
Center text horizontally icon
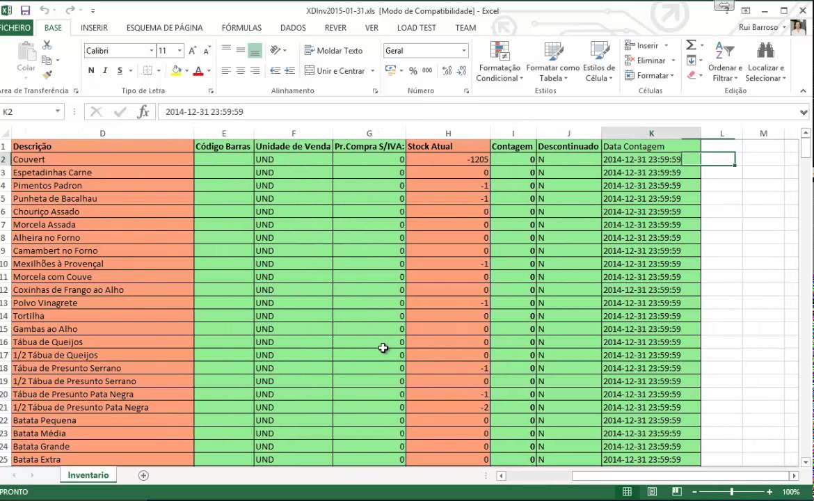click(240, 70)
